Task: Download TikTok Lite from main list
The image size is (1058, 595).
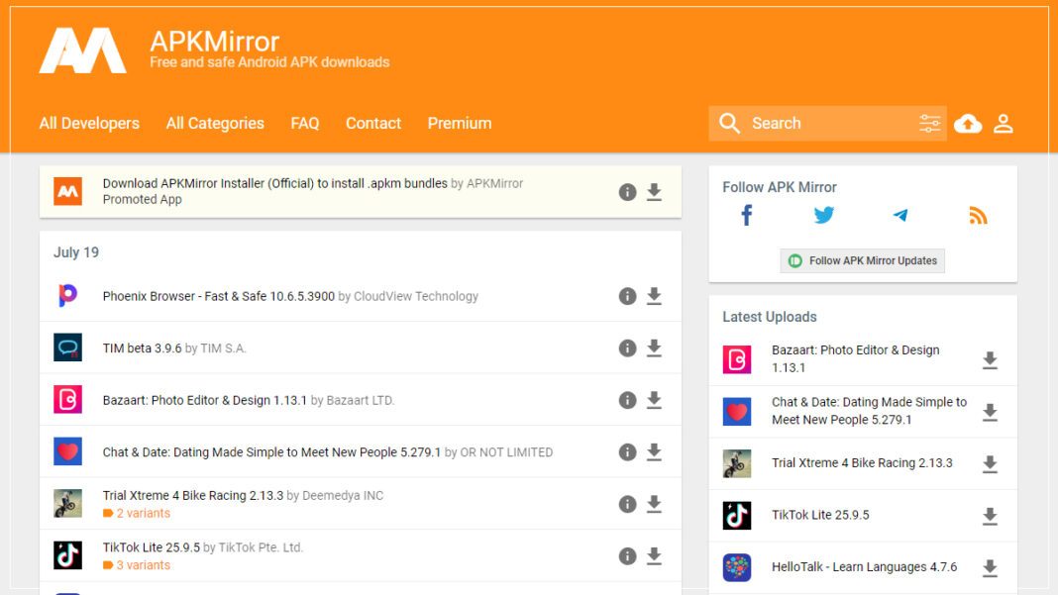Action: [x=654, y=555]
